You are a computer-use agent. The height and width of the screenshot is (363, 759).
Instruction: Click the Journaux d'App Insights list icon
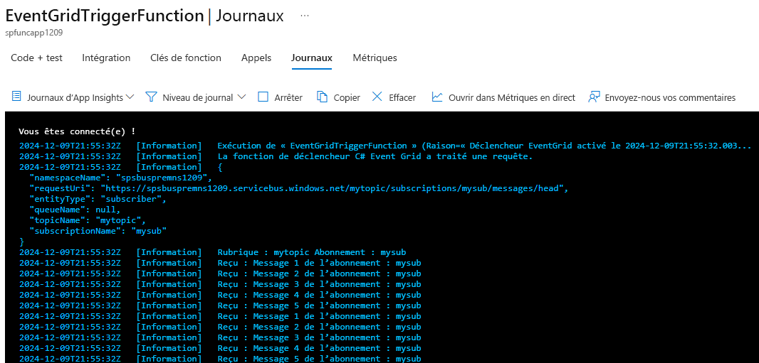pyautogui.click(x=16, y=97)
